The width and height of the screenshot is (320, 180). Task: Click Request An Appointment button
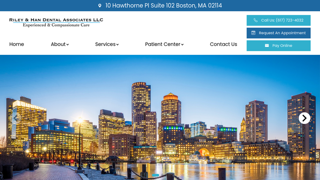click(279, 33)
